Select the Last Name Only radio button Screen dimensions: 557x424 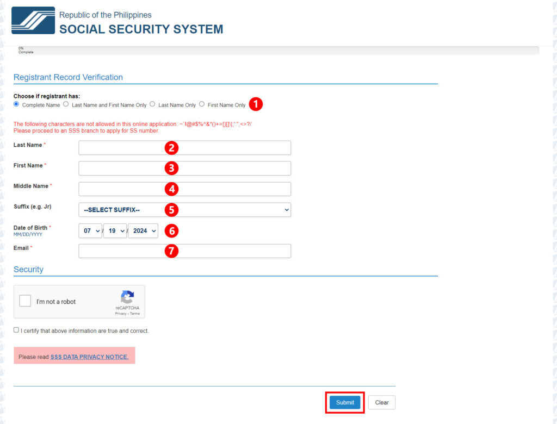click(x=152, y=104)
